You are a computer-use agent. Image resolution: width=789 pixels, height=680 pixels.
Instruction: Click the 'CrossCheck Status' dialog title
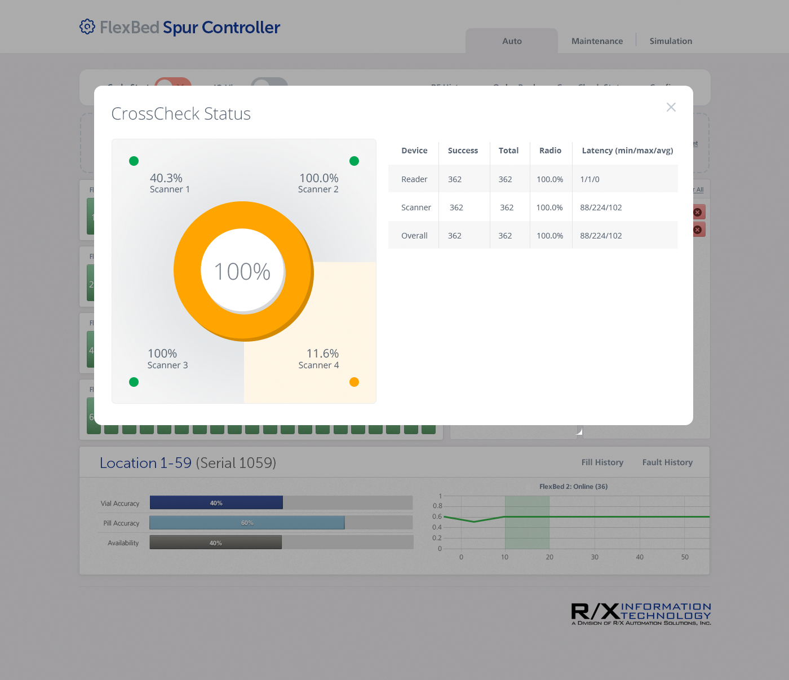pos(181,113)
